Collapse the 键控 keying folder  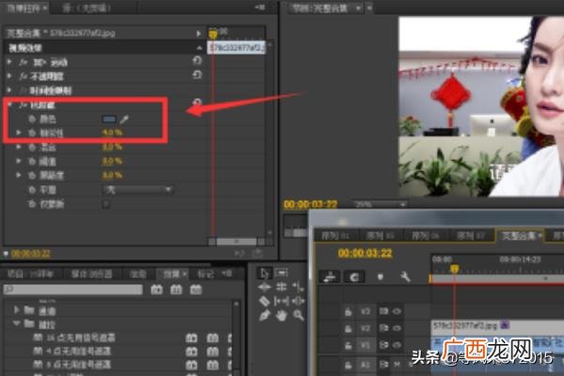[x=16, y=323]
